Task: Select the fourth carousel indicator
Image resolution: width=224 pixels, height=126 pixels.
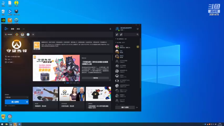Action: click(x=78, y=83)
